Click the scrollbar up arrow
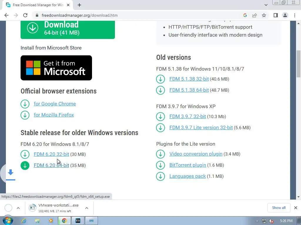The height and width of the screenshot is (225, 301). [x=298, y=23]
